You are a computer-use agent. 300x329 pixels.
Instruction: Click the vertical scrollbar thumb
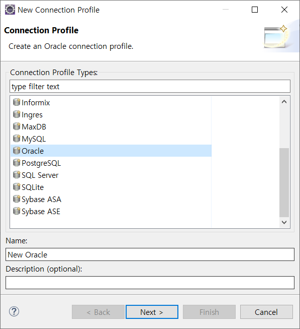click(x=284, y=182)
